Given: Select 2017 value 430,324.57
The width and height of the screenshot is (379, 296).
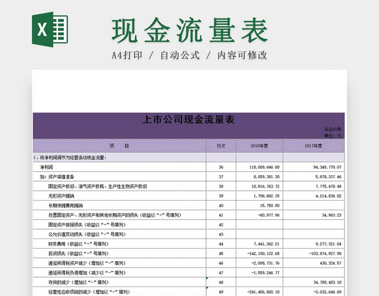Looking at the screenshot, I should coord(314,263).
